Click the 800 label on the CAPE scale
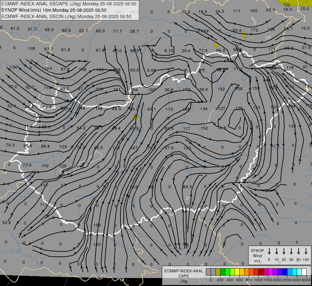Image resolution: width=312 pixels, height=286 pixels. click(249, 280)
